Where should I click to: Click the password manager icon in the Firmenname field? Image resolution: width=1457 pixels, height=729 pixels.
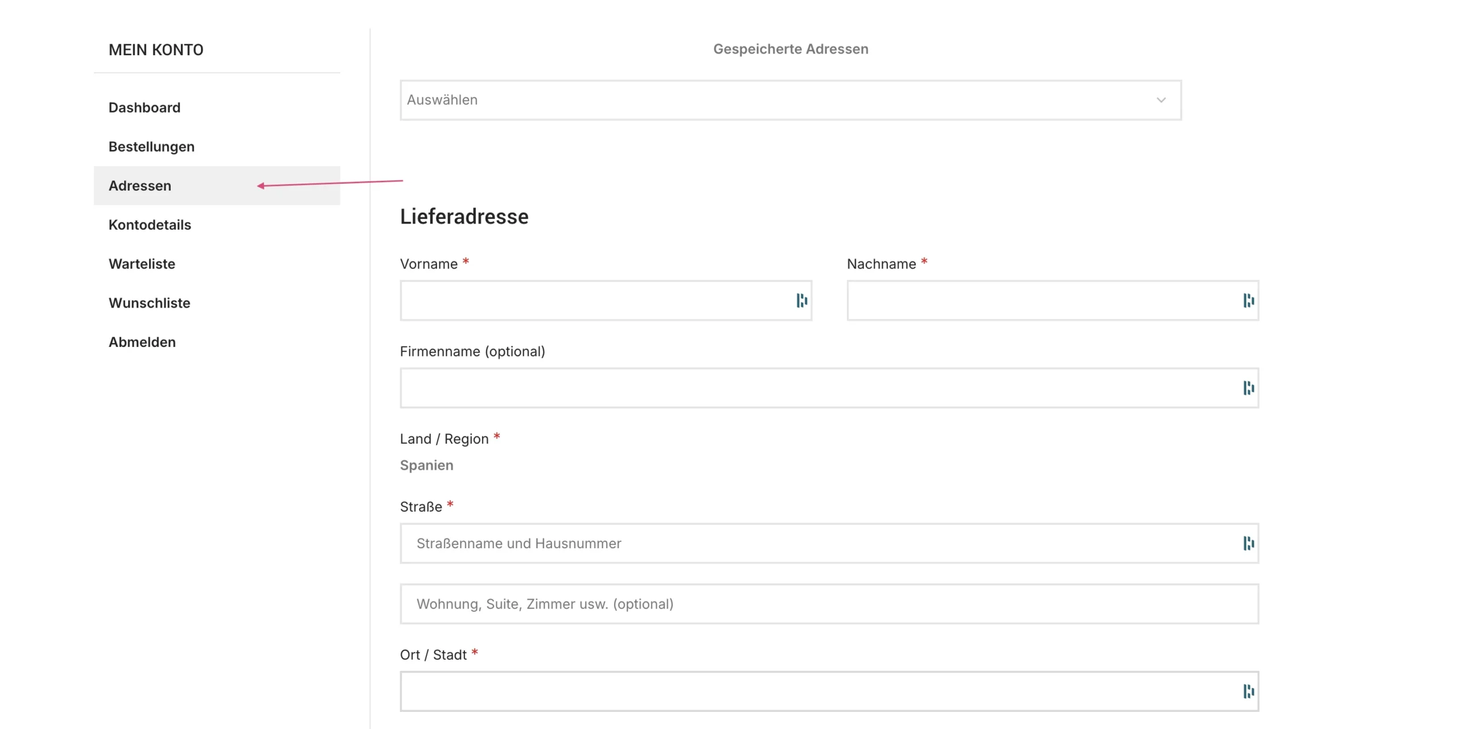[1248, 388]
